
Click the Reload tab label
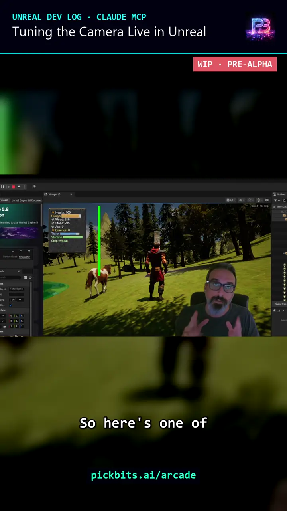pyautogui.click(x=4, y=200)
